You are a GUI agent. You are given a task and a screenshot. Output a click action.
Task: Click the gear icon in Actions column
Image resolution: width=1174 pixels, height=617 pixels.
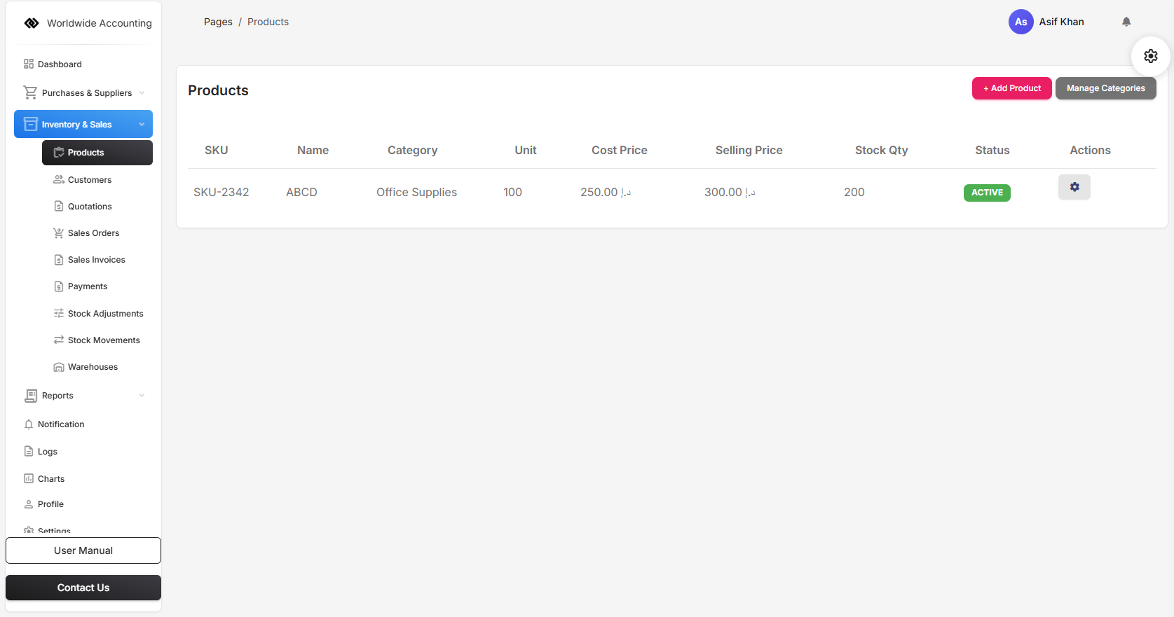pos(1074,187)
